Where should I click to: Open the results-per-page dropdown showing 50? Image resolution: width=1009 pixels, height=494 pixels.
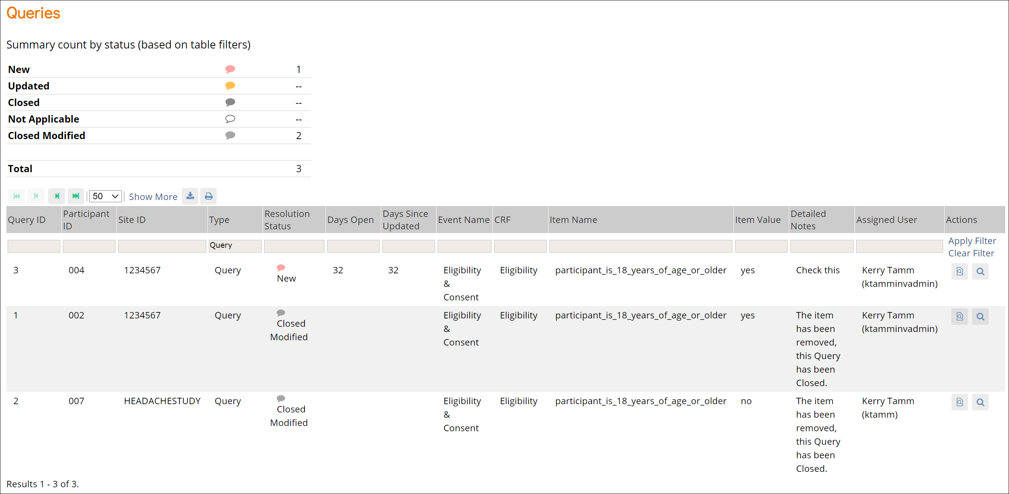pos(105,196)
